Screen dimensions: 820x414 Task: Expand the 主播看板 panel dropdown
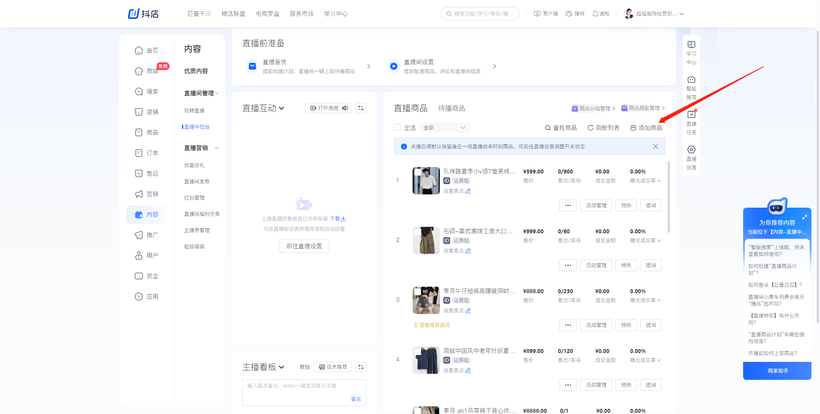click(281, 367)
